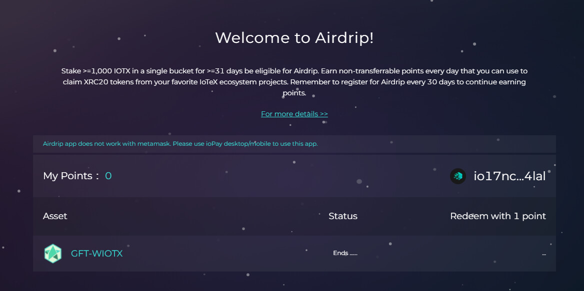Select the wallet address io17nc...4lal
Screen dimensions: 584x291
pyautogui.click(x=509, y=176)
